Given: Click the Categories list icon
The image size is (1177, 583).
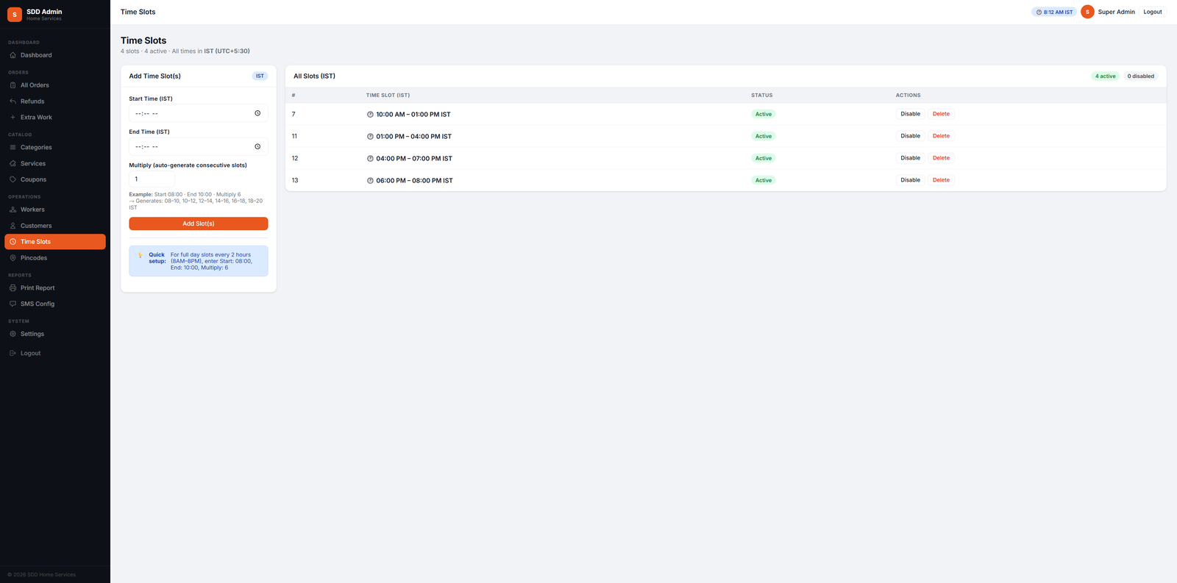Looking at the screenshot, I should tap(13, 148).
